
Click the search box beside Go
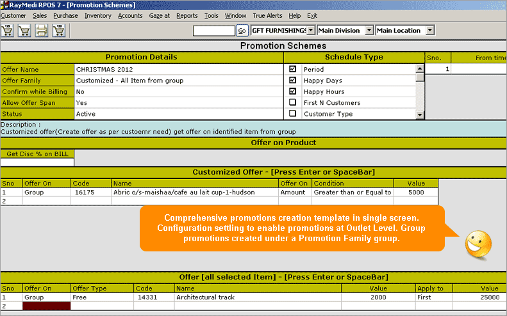point(213,30)
